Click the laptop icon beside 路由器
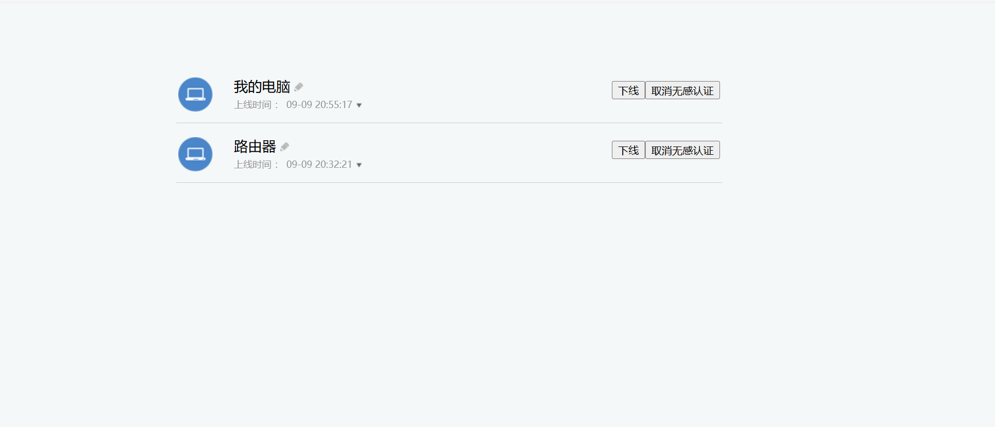995x427 pixels. 195,154
